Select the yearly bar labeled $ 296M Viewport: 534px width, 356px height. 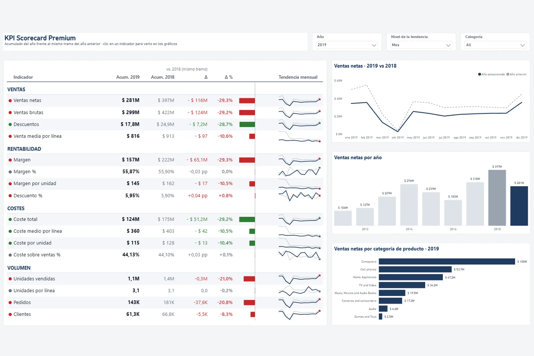pyautogui.click(x=409, y=205)
